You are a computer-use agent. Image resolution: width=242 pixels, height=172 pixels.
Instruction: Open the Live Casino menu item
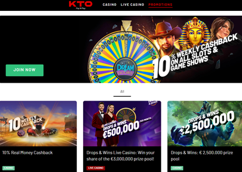click(x=132, y=5)
